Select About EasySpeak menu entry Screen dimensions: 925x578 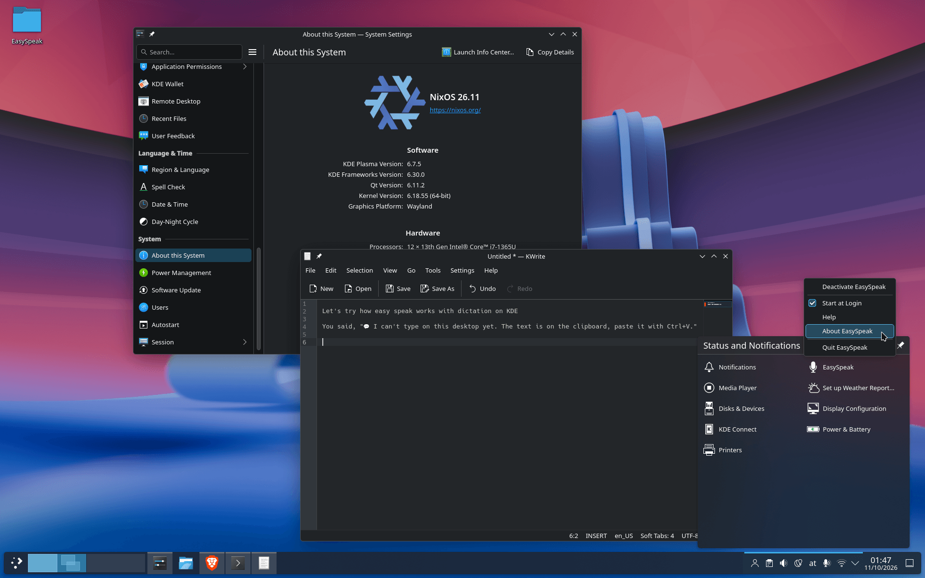849,331
